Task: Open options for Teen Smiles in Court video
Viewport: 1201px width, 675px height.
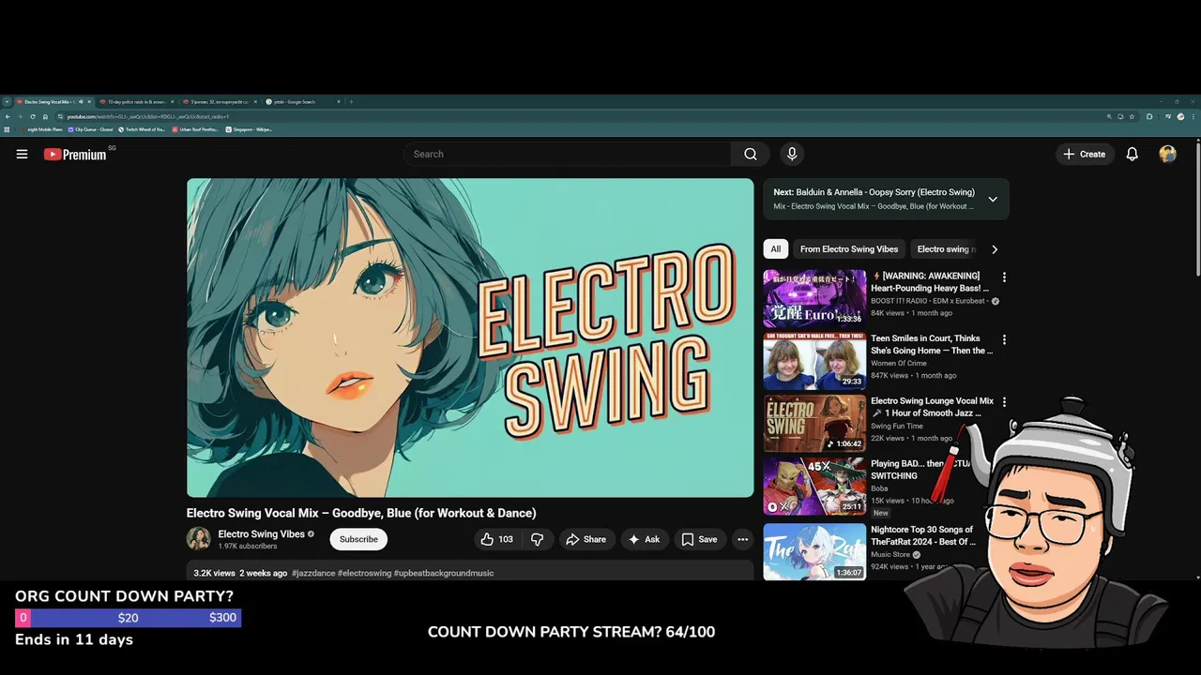Action: (1004, 340)
